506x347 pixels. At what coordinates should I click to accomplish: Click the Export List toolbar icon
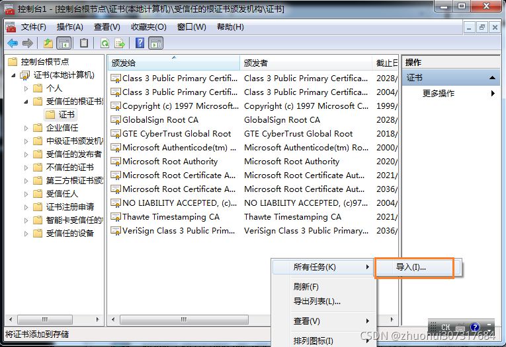point(120,43)
